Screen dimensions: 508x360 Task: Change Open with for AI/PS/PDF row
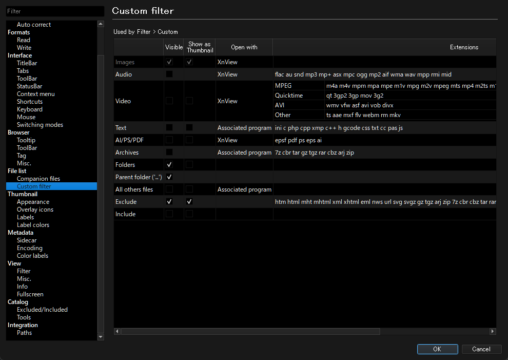pyautogui.click(x=244, y=140)
